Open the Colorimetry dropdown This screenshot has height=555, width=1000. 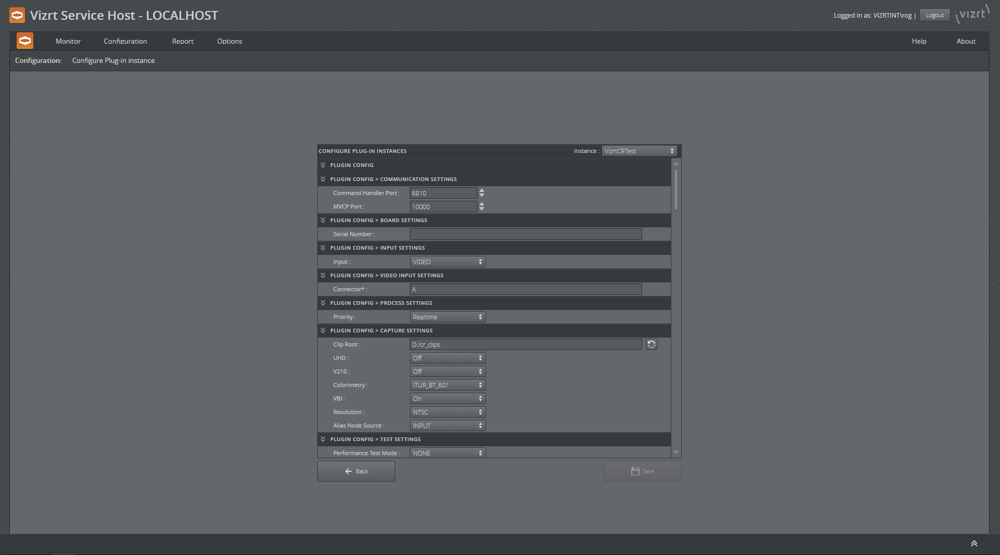[447, 385]
